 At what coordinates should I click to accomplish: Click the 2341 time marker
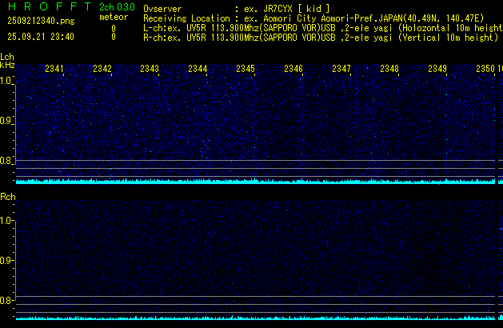(x=54, y=70)
